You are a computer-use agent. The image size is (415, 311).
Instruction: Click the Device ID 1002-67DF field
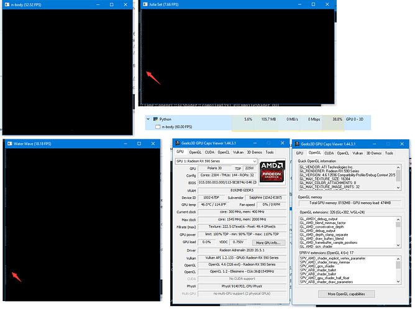coord(211,197)
